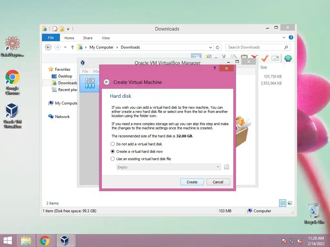Click the orange checkmark toolbar icon

(x=265, y=58)
